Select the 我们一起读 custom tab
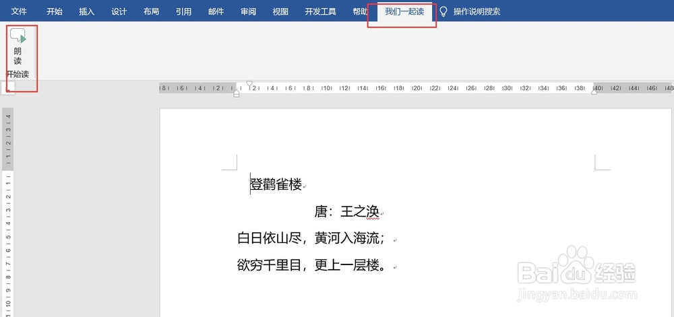Screen dimensions: 674x317 click(x=404, y=11)
